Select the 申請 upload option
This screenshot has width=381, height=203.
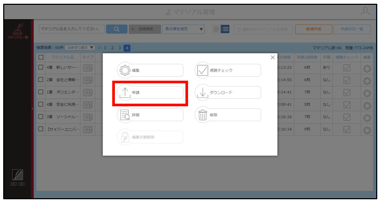point(150,92)
